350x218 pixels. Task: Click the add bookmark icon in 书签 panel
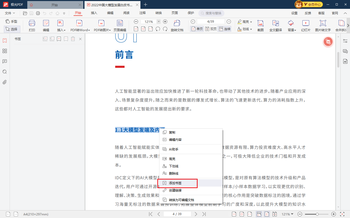[59, 39]
